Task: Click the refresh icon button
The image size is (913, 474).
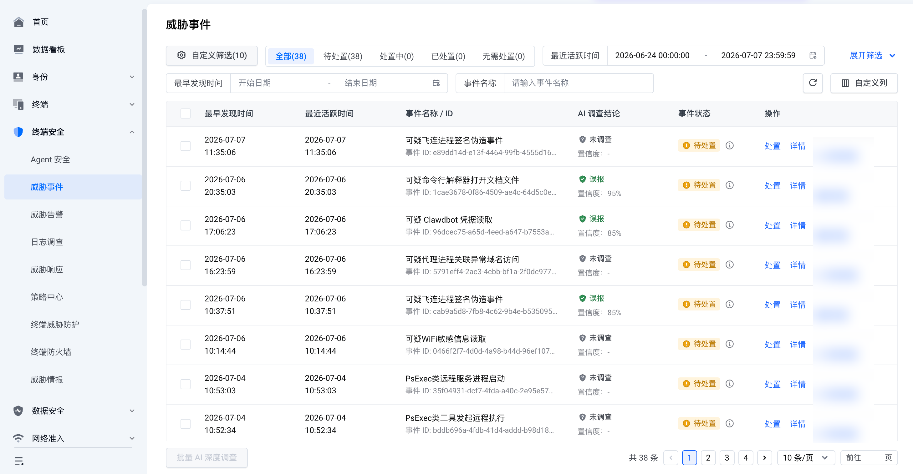Action: coord(813,83)
